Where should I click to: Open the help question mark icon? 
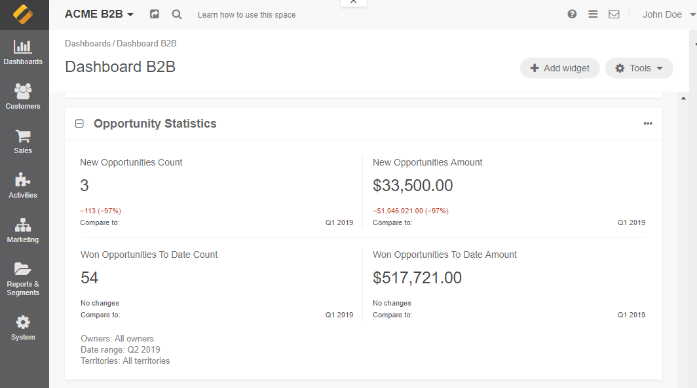(x=572, y=14)
